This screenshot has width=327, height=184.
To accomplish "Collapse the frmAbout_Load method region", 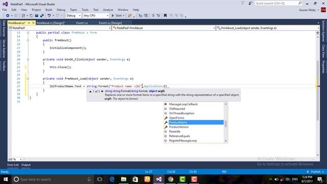I will (28, 79).
